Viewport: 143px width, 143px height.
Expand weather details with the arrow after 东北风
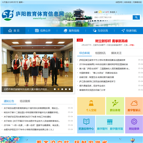116,12
